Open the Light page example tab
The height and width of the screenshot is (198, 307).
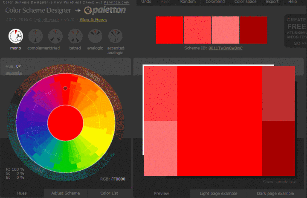pos(218,193)
